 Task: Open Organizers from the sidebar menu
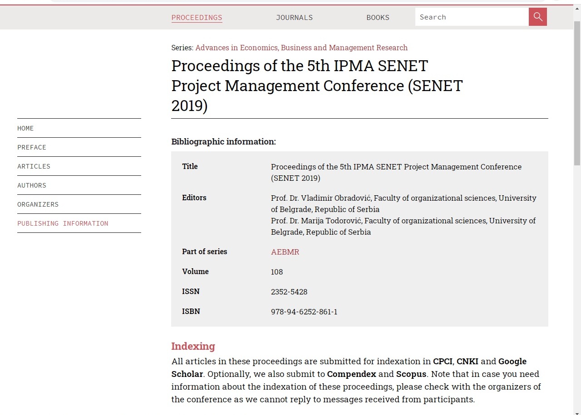point(38,204)
